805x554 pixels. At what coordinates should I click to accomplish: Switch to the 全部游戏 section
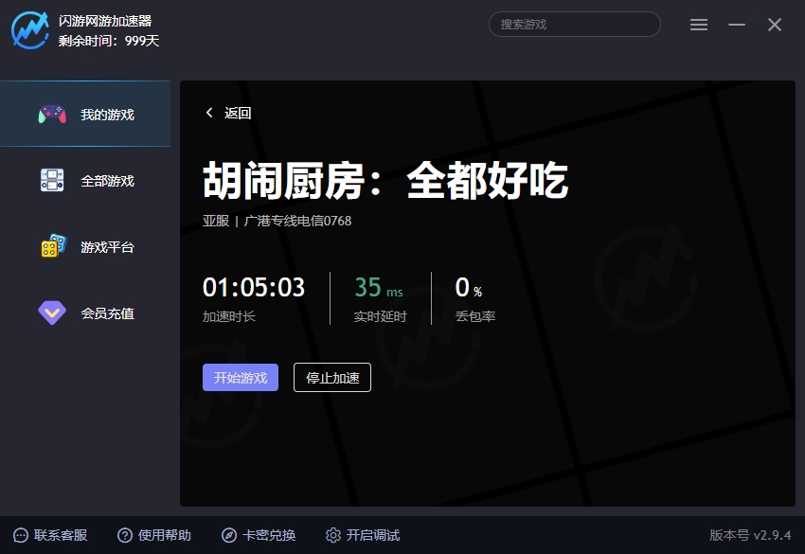tap(107, 179)
